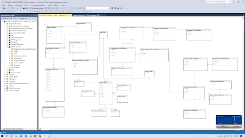Expand the Tables folder under STATIC_DATA
Image resolution: width=245 pixels, height=138 pixels.
pyautogui.click(x=10, y=52)
